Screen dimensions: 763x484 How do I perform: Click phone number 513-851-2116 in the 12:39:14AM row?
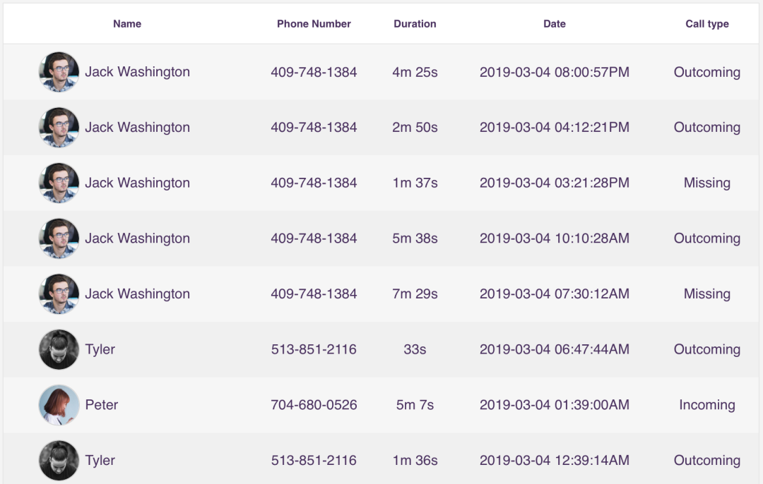pos(314,460)
